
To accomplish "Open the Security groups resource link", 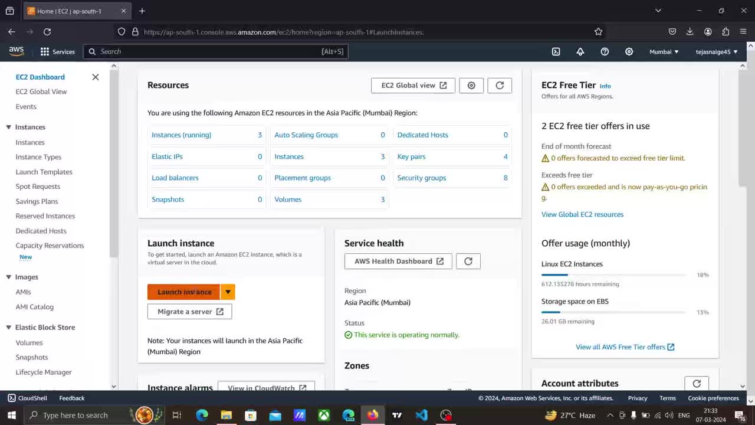I will click(x=421, y=178).
